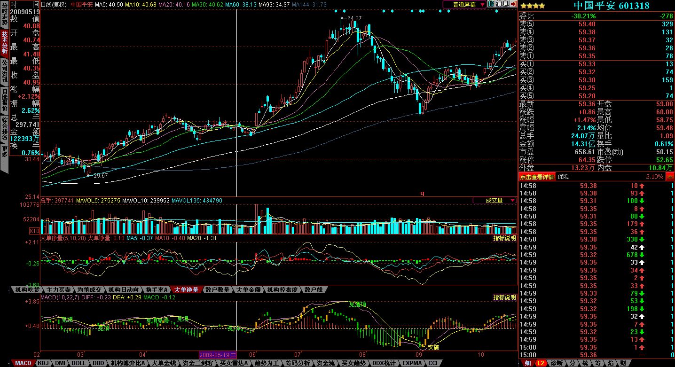675x367 pixels.
Task: Select the MACD bottom tab
Action: coord(23,363)
